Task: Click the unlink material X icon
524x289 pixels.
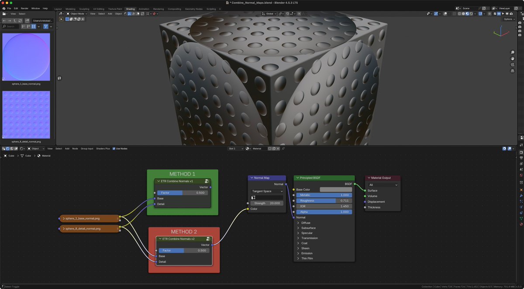Action: click(x=278, y=149)
